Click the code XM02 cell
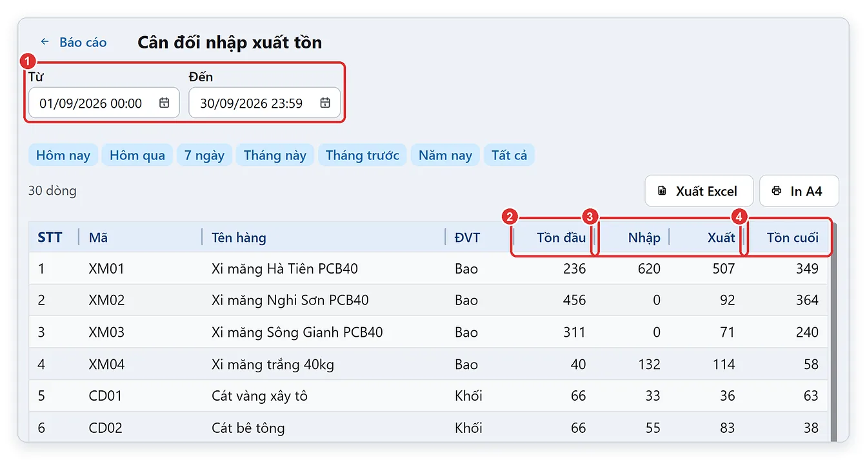Image resolution: width=867 pixels, height=460 pixels. pyautogui.click(x=106, y=300)
